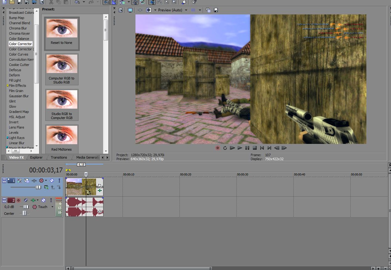
Task: Click the red Record button under the preview
Action: pos(218,148)
